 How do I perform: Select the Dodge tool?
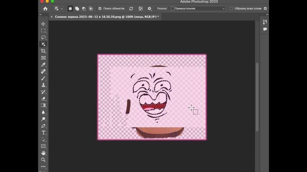(43, 119)
